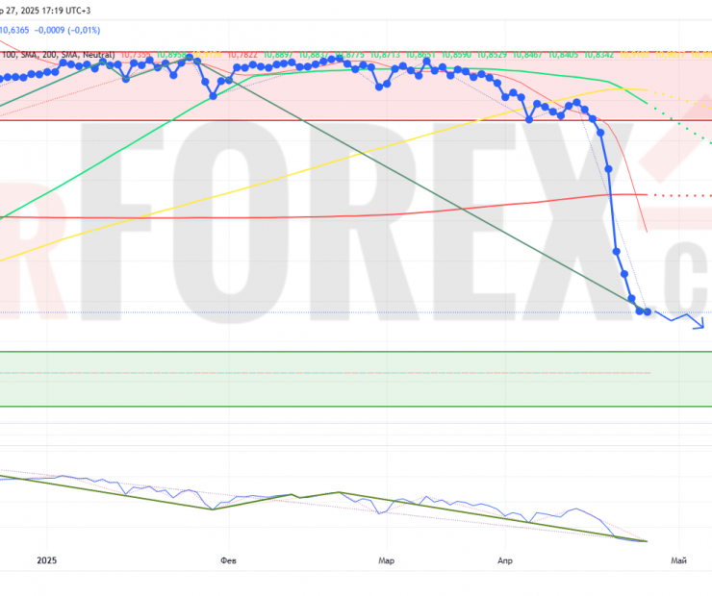This screenshot has width=712, height=596.
Task: Click indicator value 10,8958
Action: click(x=171, y=55)
